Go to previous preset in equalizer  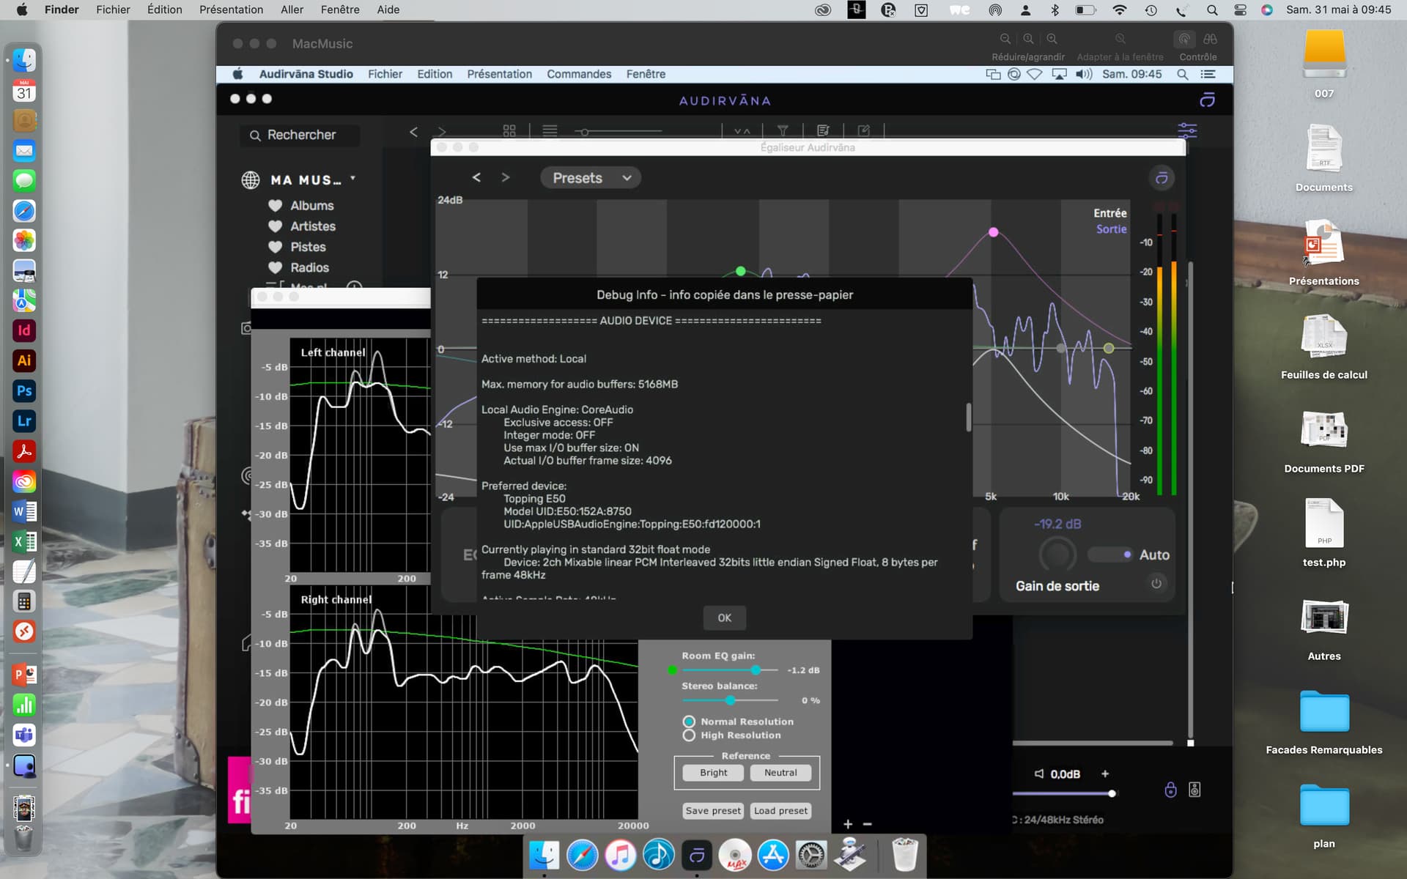pos(476,177)
